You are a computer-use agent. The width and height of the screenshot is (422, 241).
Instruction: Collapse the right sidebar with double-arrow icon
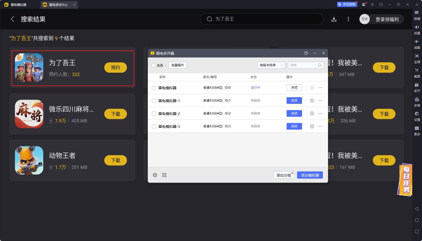[417, 4]
